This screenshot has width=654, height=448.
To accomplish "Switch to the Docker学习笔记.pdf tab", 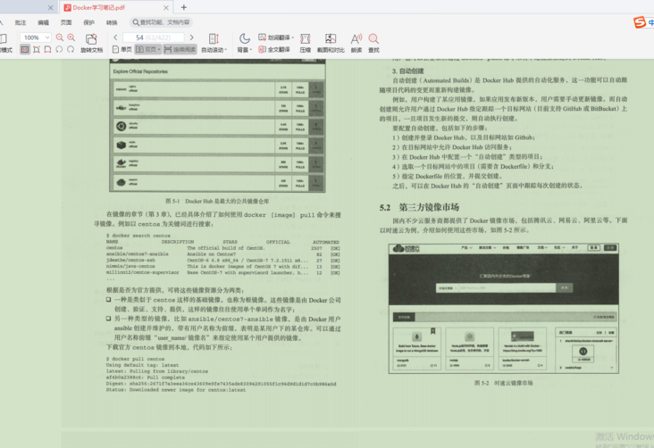I will pyautogui.click(x=116, y=7).
